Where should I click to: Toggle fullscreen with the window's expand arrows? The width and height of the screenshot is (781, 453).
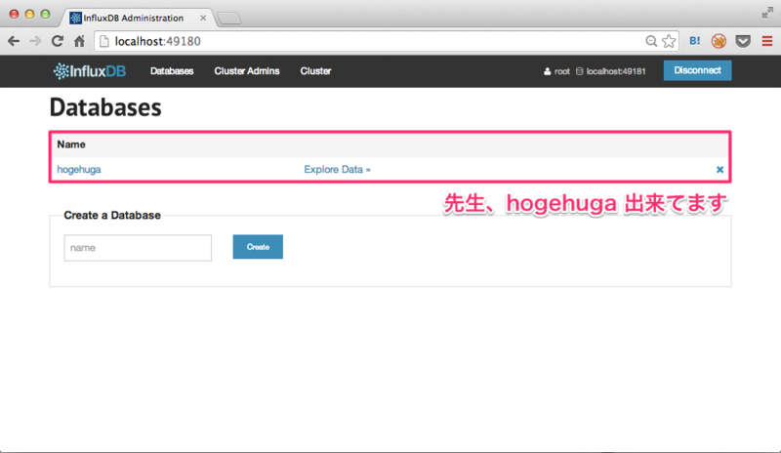point(767,14)
